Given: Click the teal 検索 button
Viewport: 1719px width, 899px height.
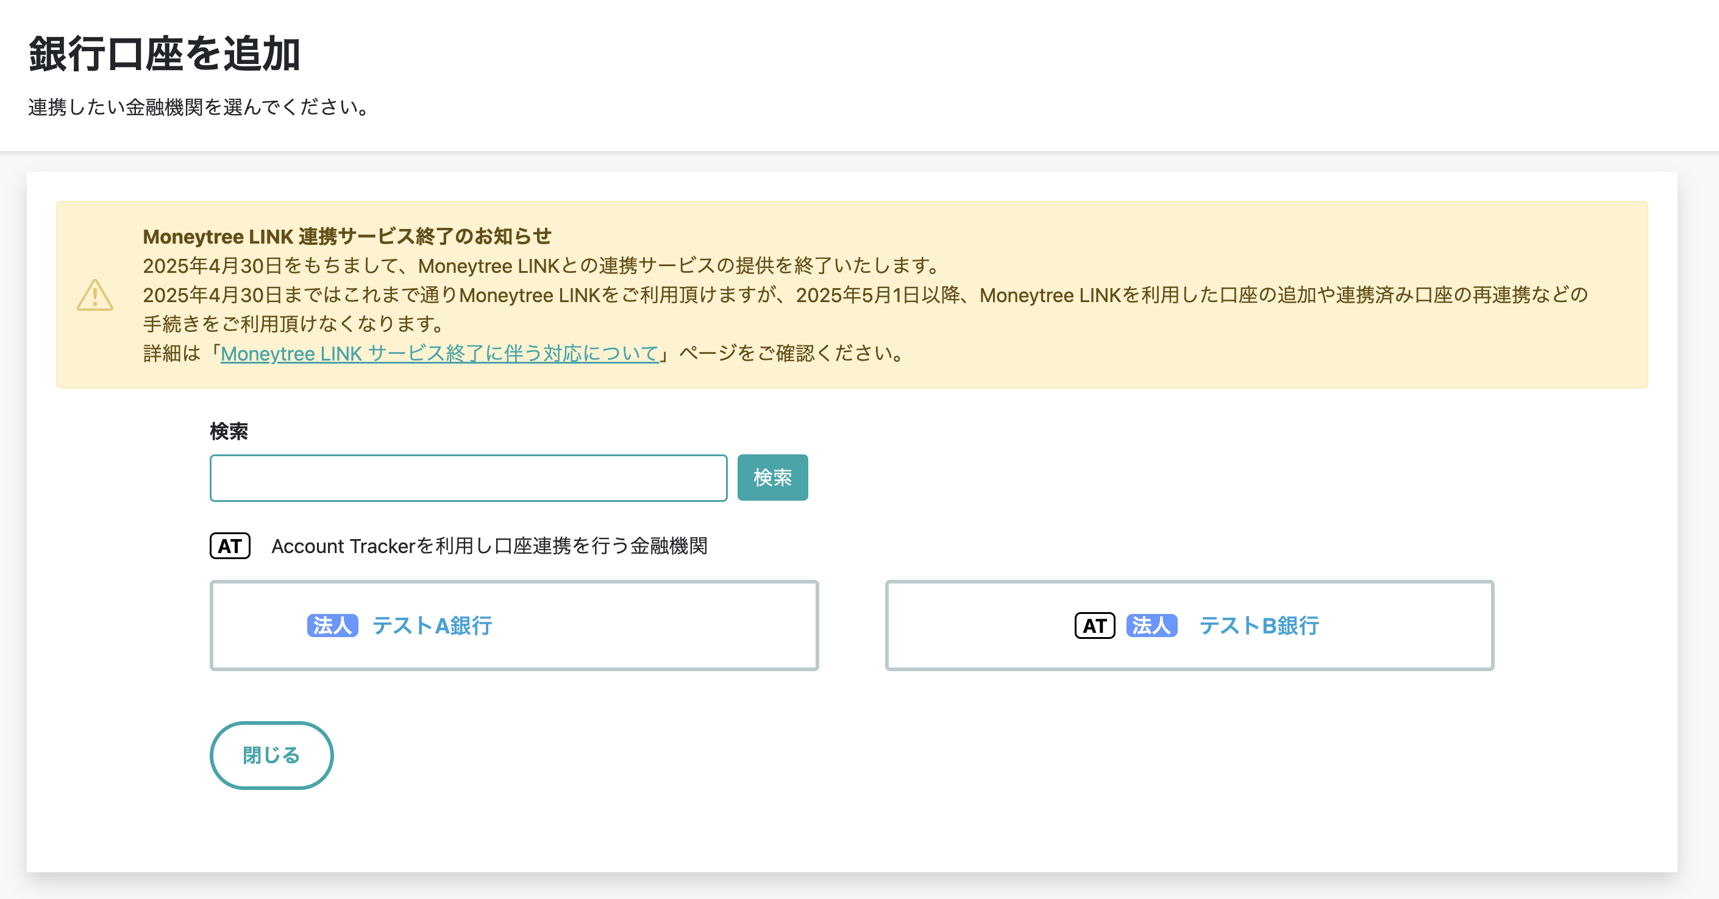Looking at the screenshot, I should click(x=772, y=478).
